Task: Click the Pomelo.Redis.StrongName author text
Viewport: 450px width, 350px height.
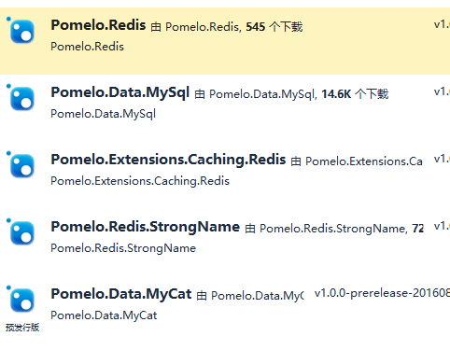Action: tap(333, 229)
